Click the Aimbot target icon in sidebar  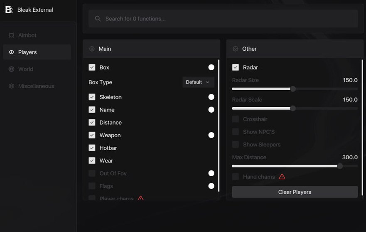pos(11,35)
